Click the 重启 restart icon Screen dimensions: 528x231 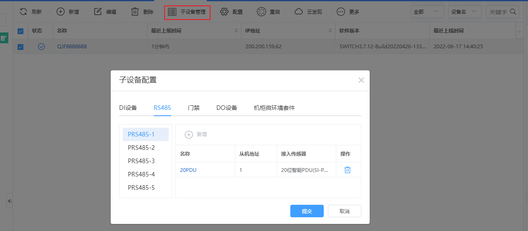click(x=261, y=12)
